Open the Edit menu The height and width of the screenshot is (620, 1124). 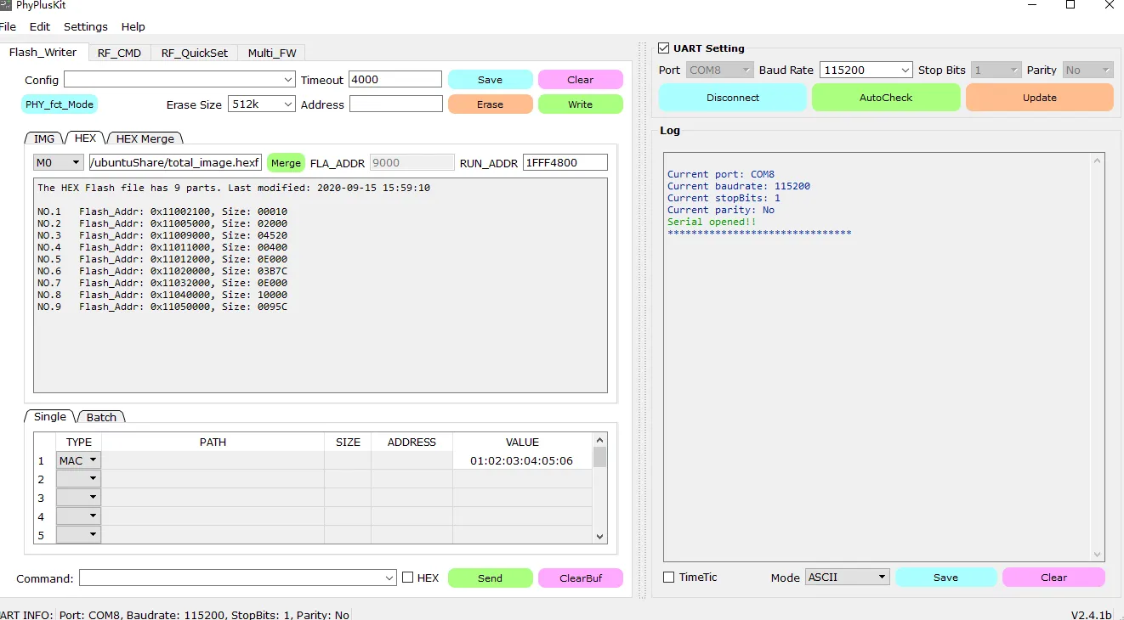(39, 26)
